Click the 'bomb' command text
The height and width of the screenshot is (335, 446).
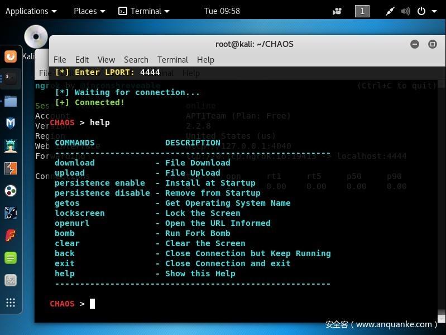tap(65, 233)
